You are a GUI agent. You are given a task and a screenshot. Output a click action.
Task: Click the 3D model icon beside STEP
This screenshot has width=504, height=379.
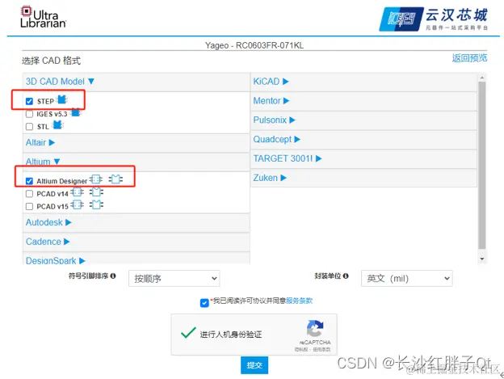(62, 99)
